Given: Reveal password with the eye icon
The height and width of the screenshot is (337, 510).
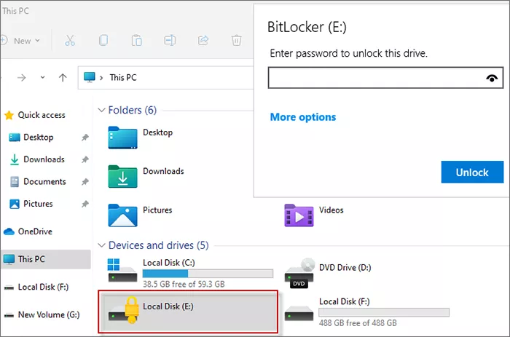Looking at the screenshot, I should (x=493, y=78).
